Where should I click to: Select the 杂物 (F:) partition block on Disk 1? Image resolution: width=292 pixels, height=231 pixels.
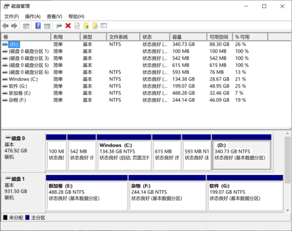click(x=167, y=192)
